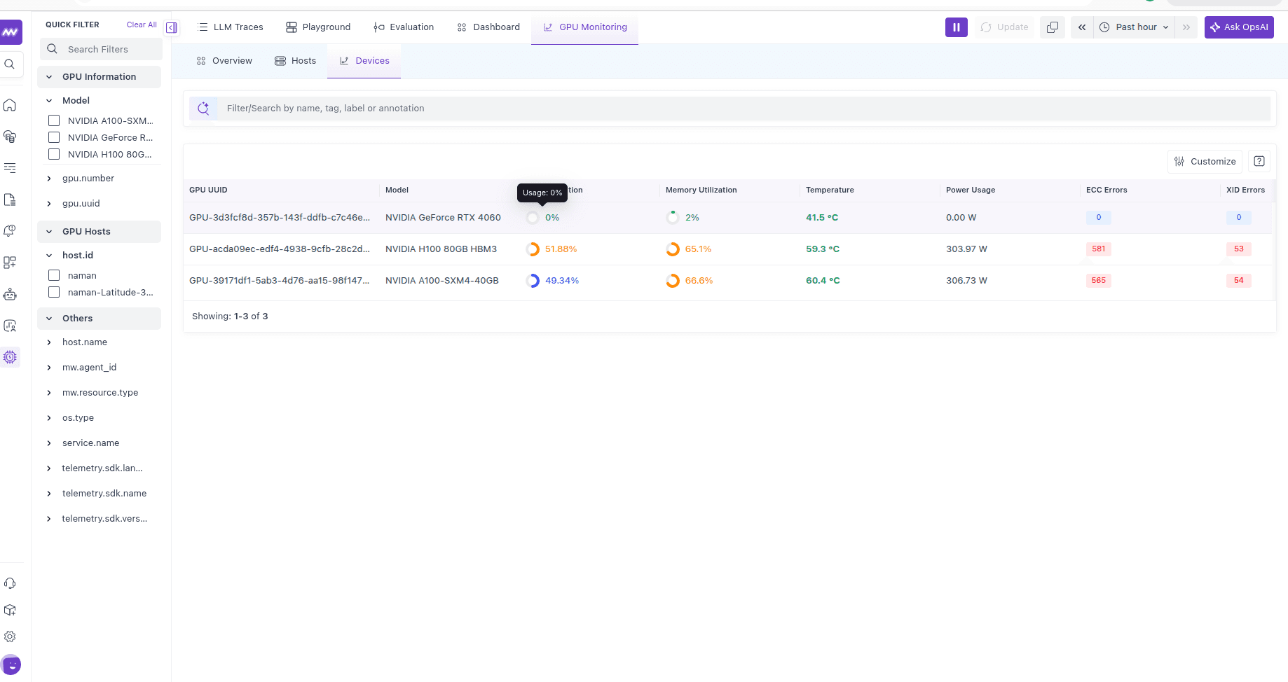
Task: Select the GPU Monitoring tab
Action: tap(585, 27)
